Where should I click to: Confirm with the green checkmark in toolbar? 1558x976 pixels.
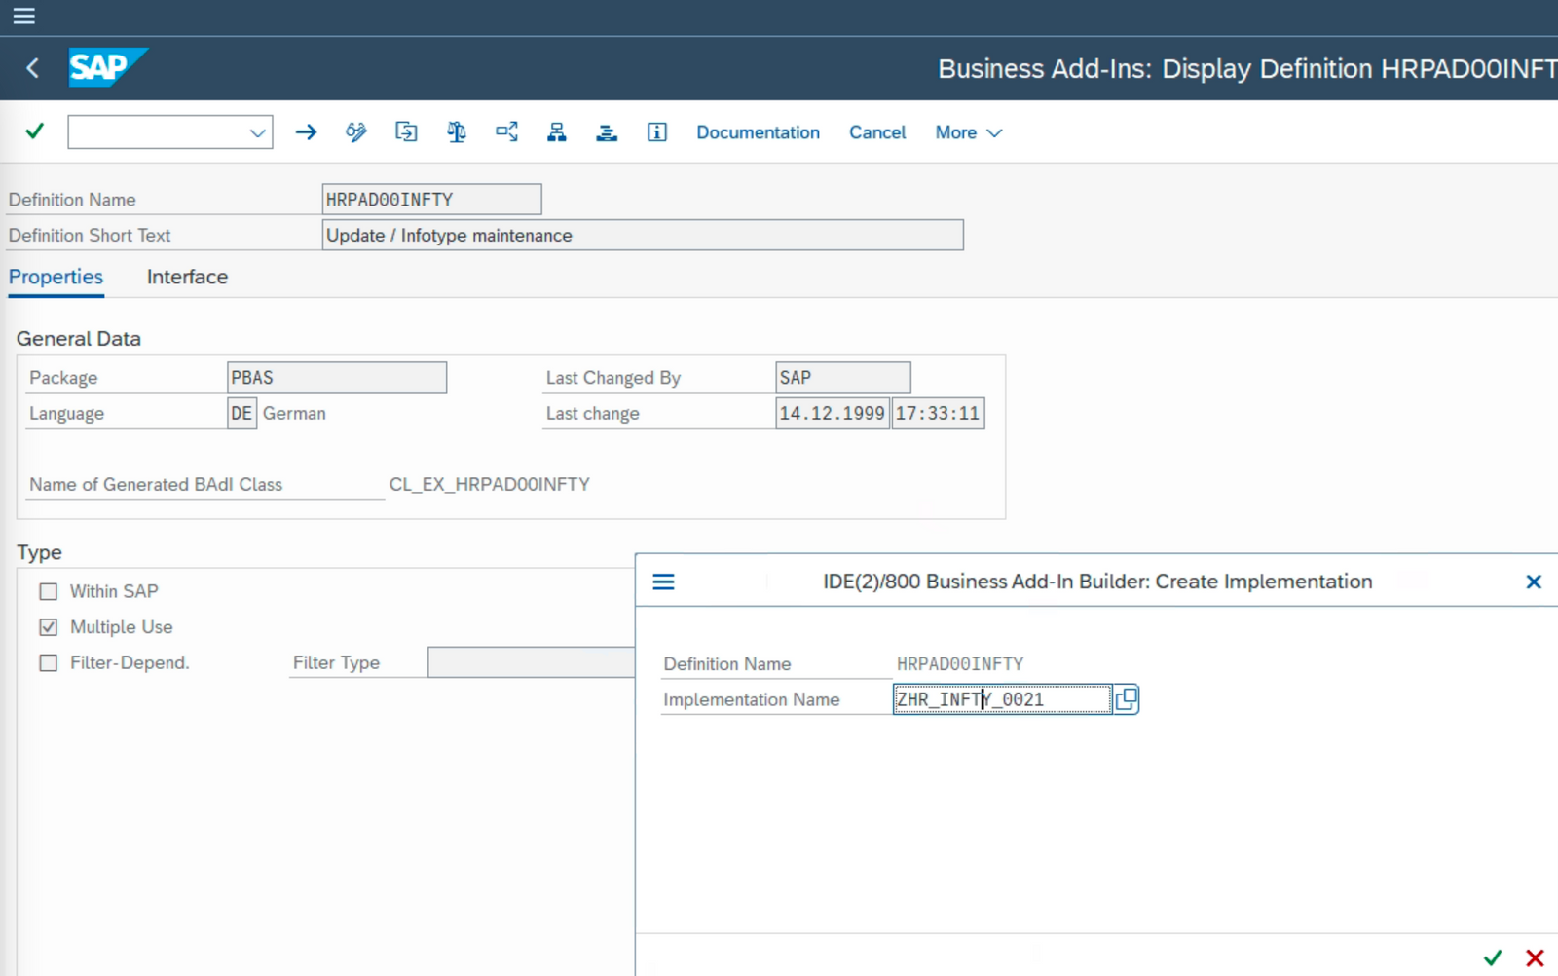coord(35,131)
